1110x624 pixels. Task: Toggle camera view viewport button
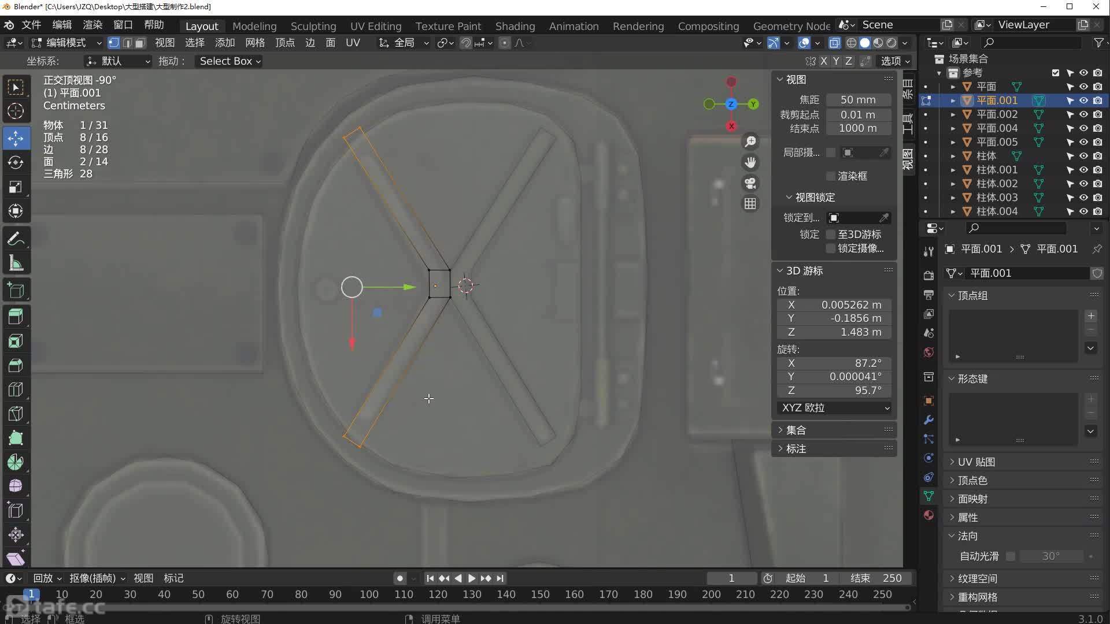coord(750,183)
